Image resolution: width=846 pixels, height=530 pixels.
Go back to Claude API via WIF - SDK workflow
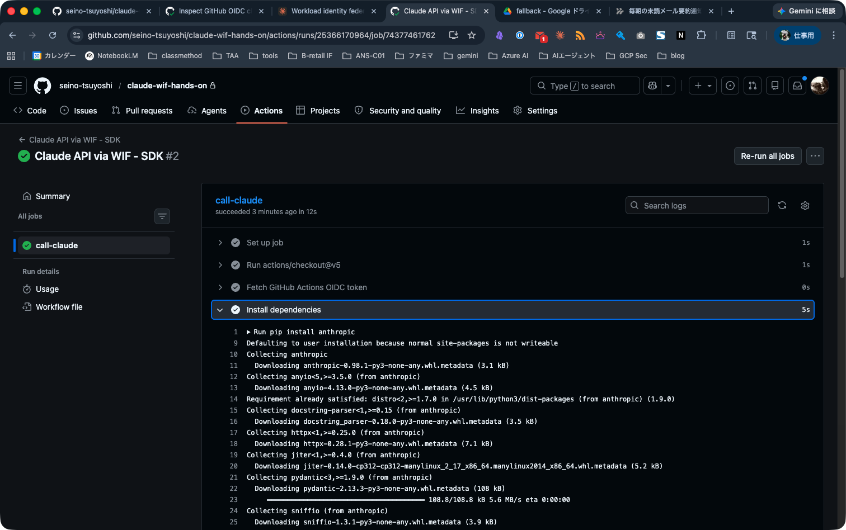tap(69, 140)
